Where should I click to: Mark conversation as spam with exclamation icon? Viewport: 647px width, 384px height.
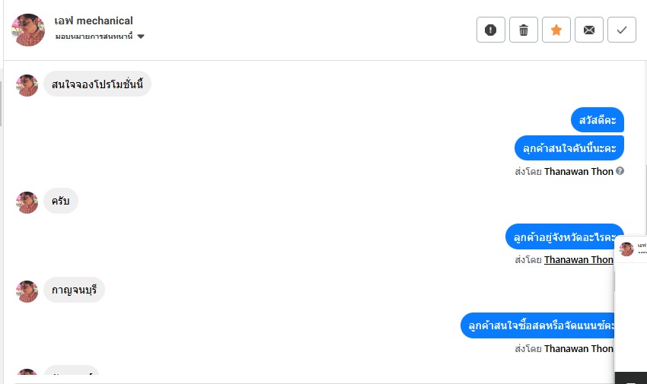pyautogui.click(x=491, y=30)
